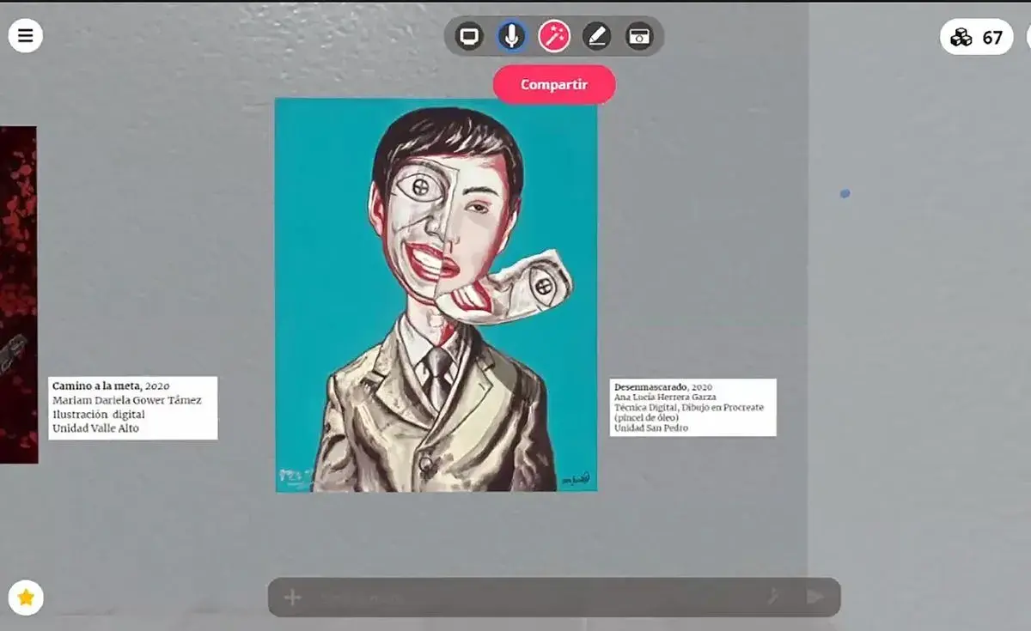This screenshot has width=1031, height=631.
Task: Select the pen drawing tool
Action: tap(596, 37)
